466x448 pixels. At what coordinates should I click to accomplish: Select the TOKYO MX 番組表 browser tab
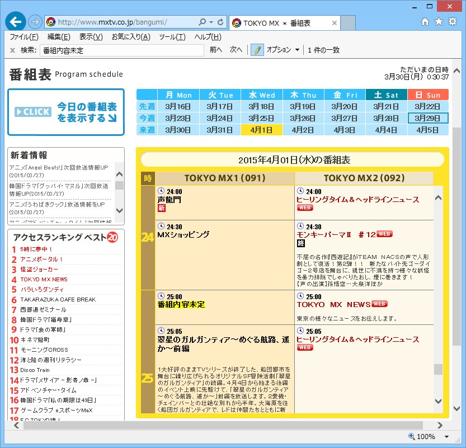coord(285,23)
